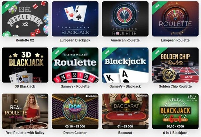Image resolution: width=201 pixels, height=137 pixels.
Task: Click the NEW ribbon on Gamevy Roulette tile
Action: (57, 52)
